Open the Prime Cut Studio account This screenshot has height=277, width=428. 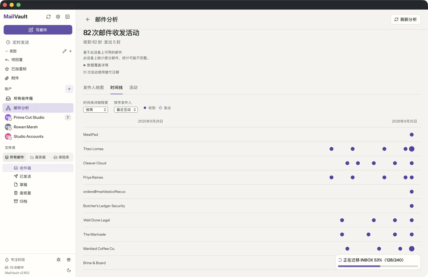[38, 117]
